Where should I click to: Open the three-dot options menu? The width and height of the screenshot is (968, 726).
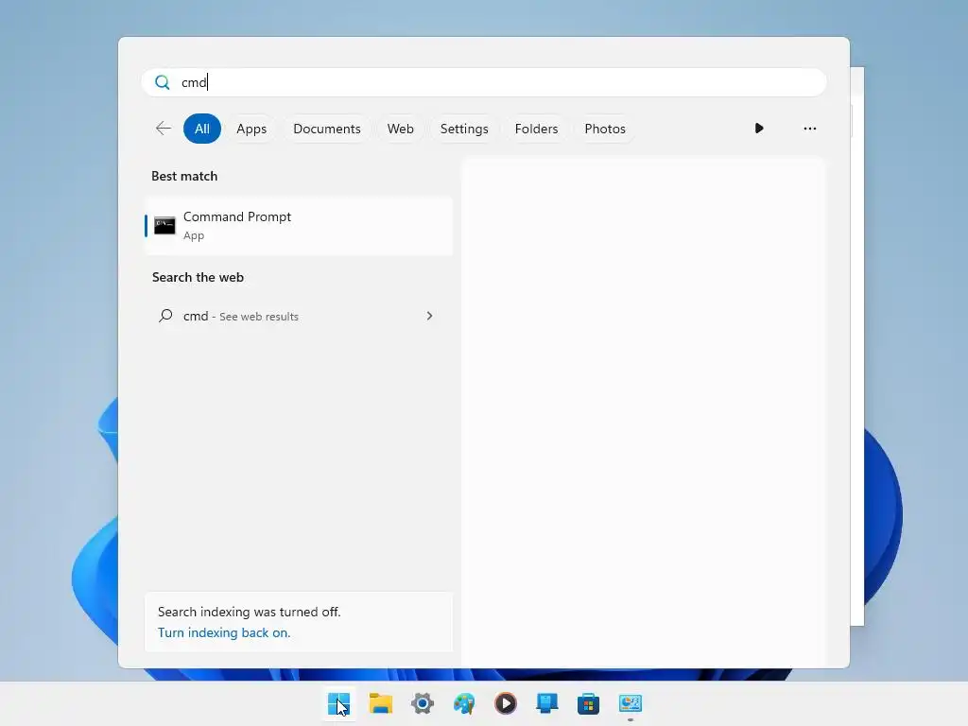[x=810, y=129]
